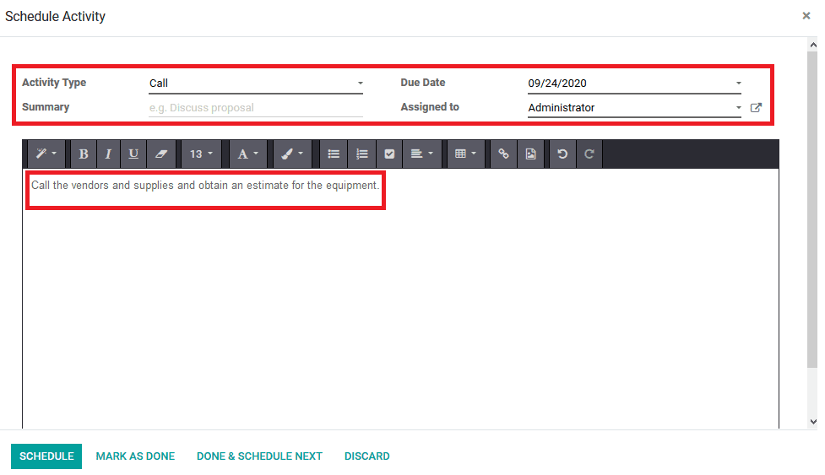825x475 pixels.
Task: Open the Due Date picker arrow
Action: [739, 83]
